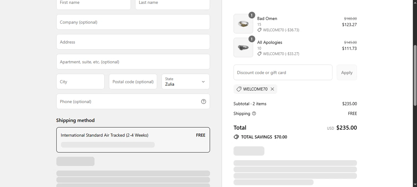Click the Apply discount button
This screenshot has width=417, height=187.
pos(347,73)
